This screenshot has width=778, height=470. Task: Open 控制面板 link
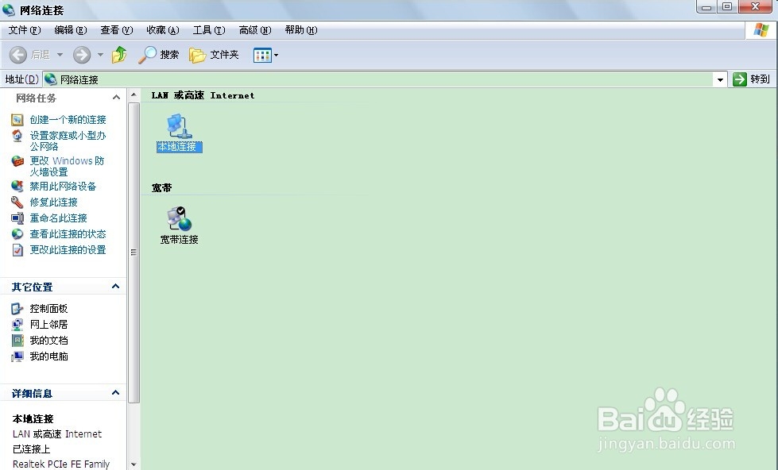48,309
